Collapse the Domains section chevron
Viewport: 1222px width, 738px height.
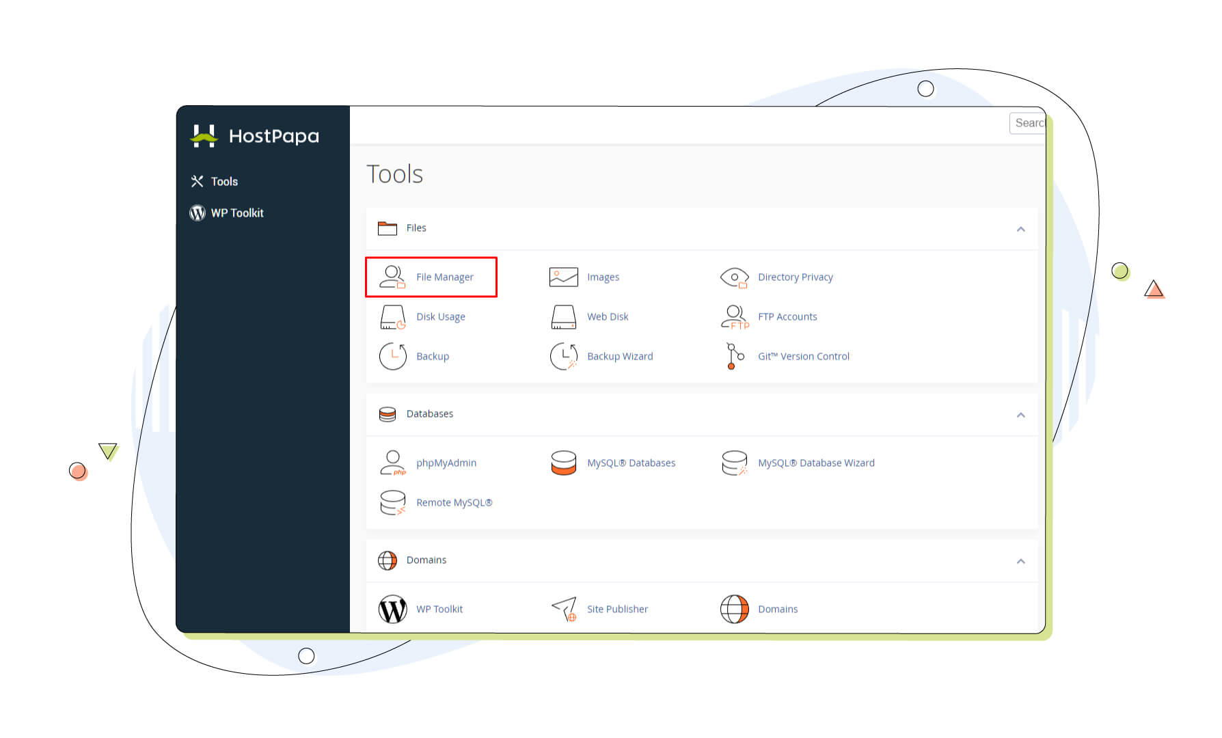[x=1020, y=561]
